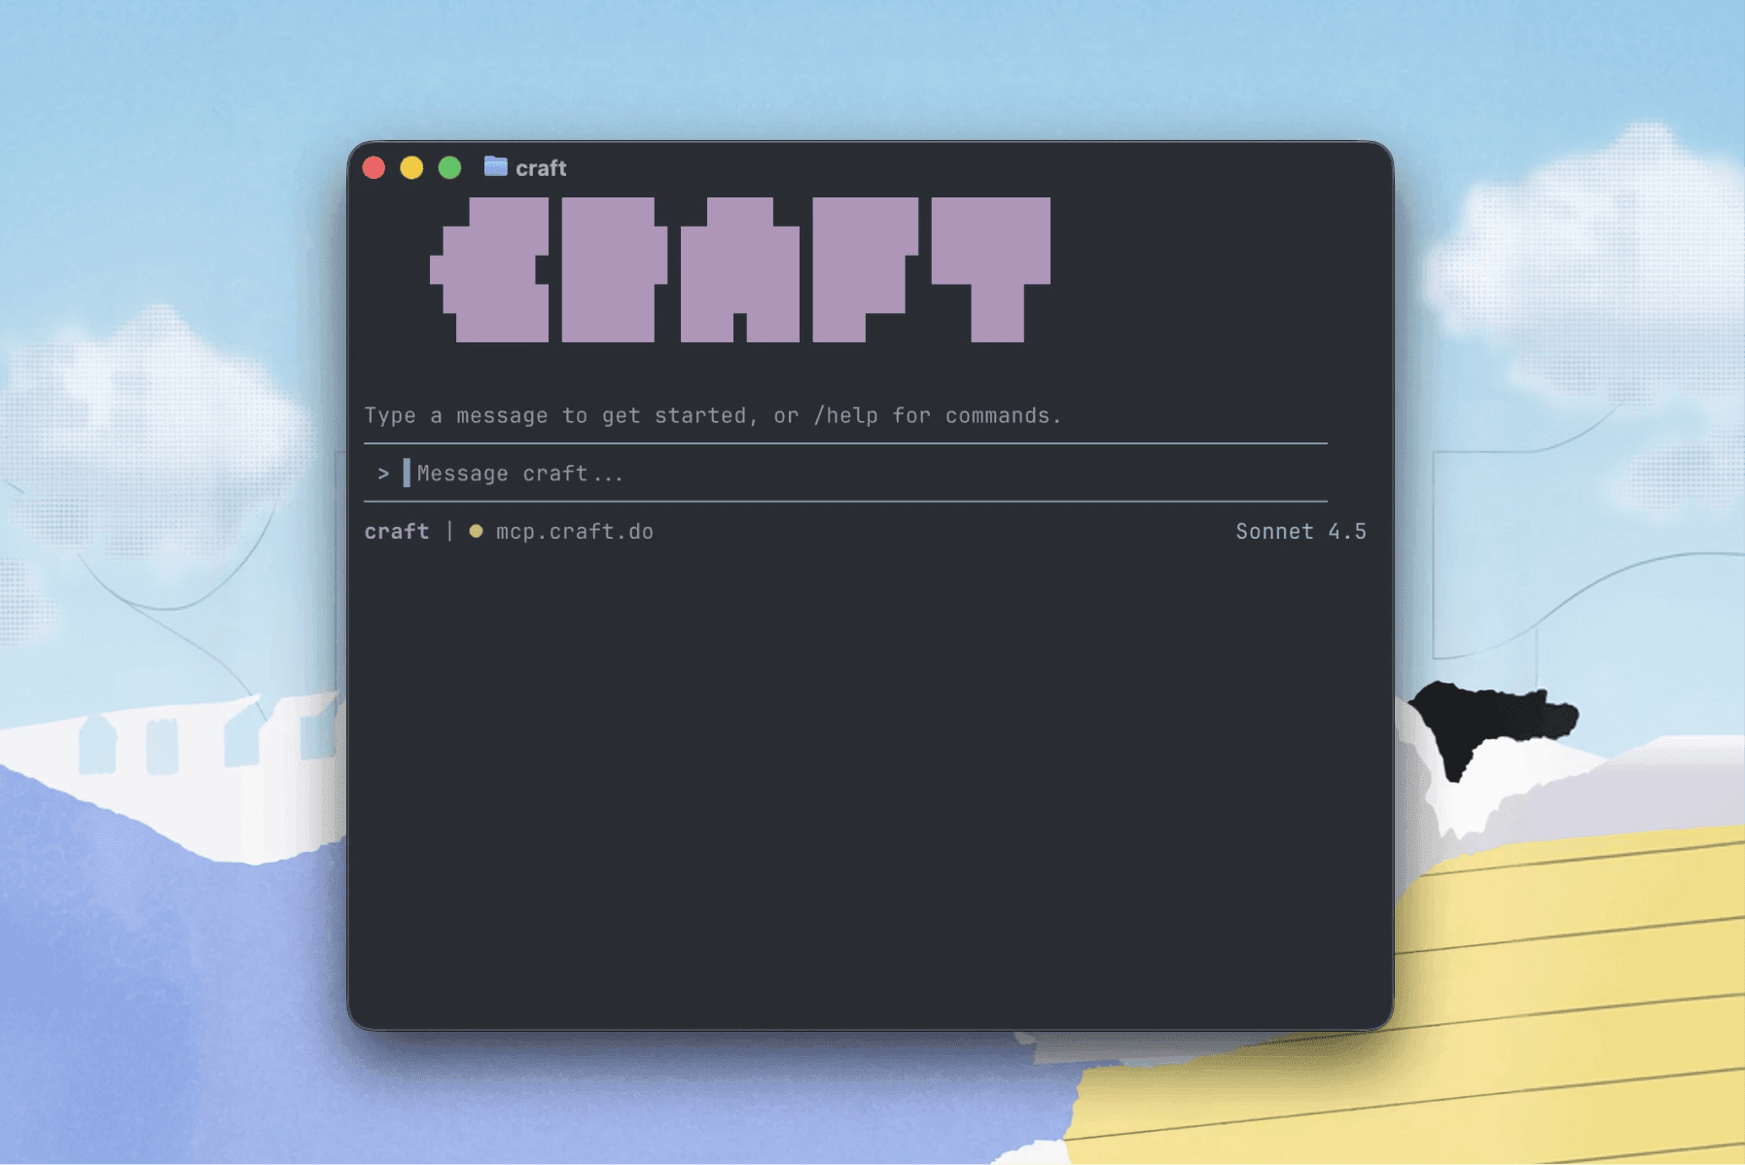Maximize craft window using green button
The height and width of the screenshot is (1165, 1745).
click(449, 167)
